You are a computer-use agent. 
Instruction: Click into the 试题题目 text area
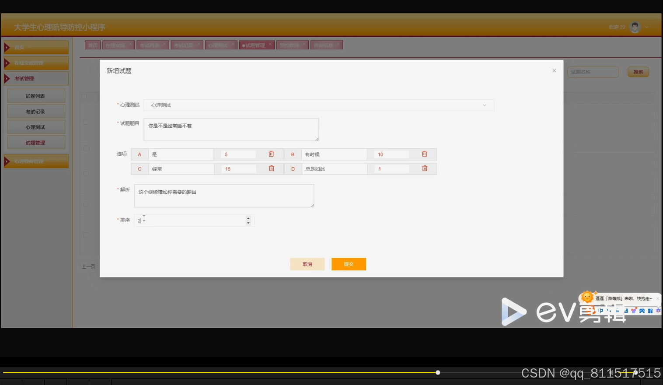(231, 129)
